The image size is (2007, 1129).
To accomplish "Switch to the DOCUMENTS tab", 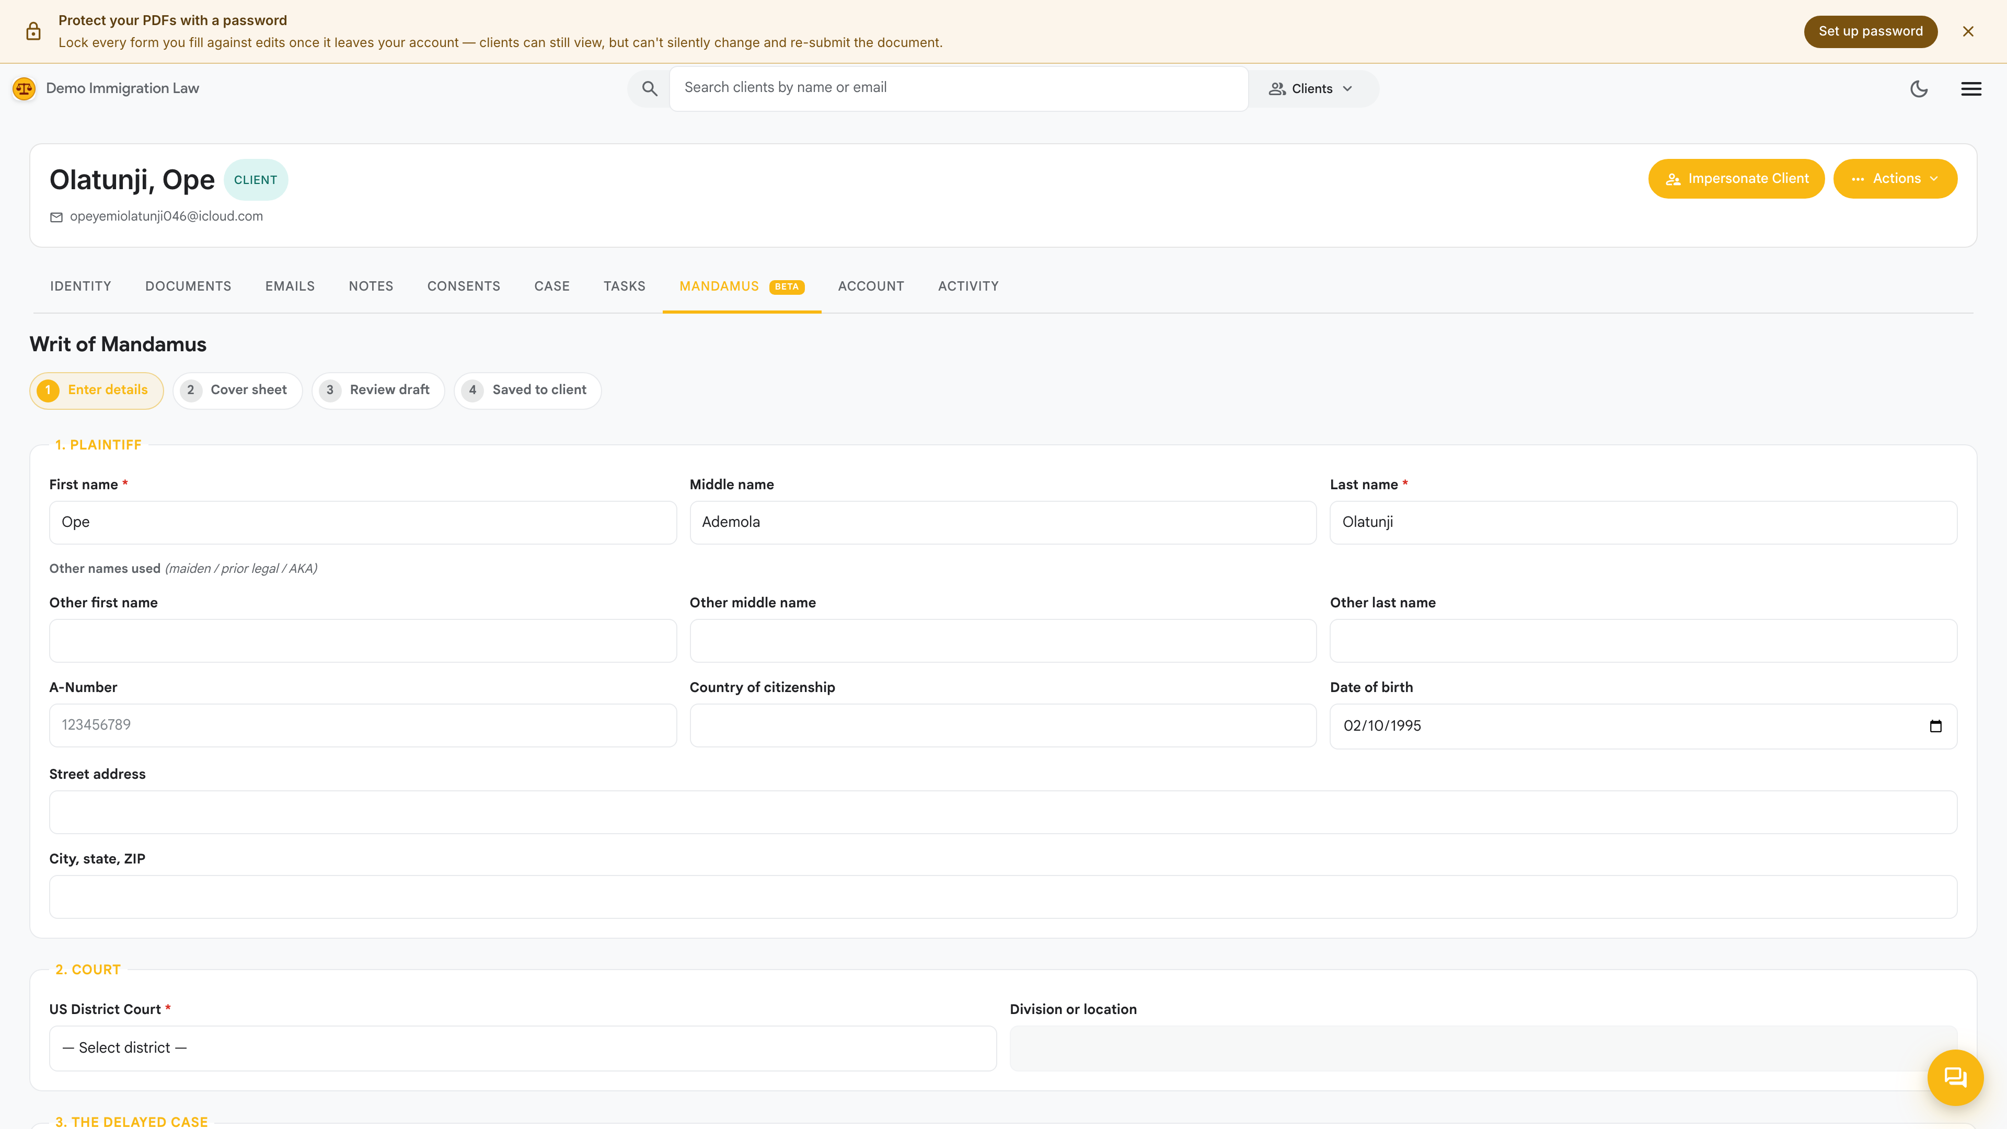I will [188, 286].
